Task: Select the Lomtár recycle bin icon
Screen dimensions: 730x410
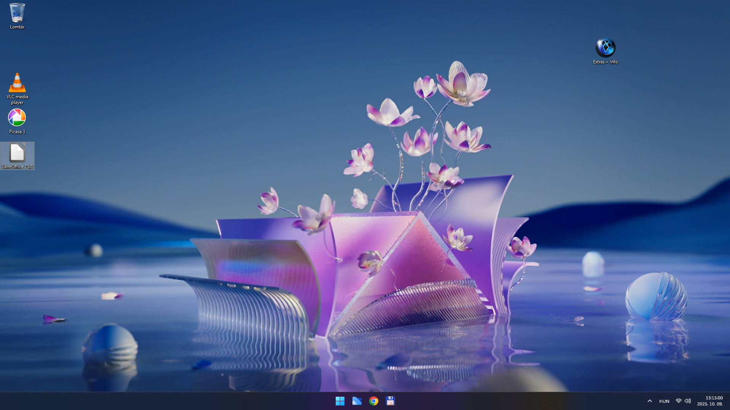Action: click(x=17, y=13)
